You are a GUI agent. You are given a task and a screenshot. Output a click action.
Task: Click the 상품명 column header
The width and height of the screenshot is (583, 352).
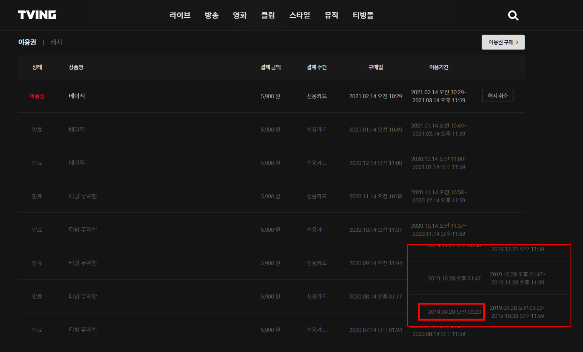tap(76, 67)
